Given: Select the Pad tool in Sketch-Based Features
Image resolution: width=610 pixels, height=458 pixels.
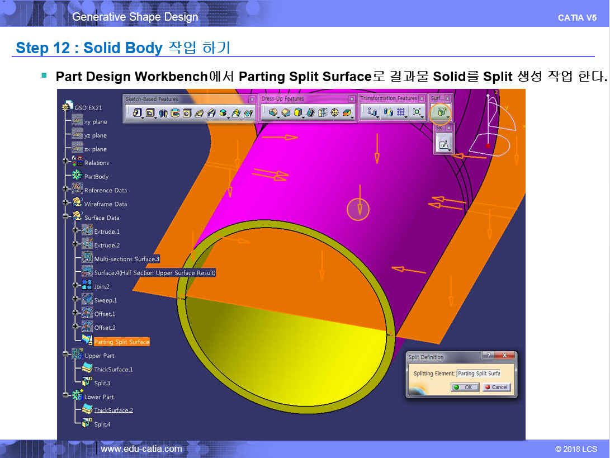Looking at the screenshot, I should (x=136, y=113).
